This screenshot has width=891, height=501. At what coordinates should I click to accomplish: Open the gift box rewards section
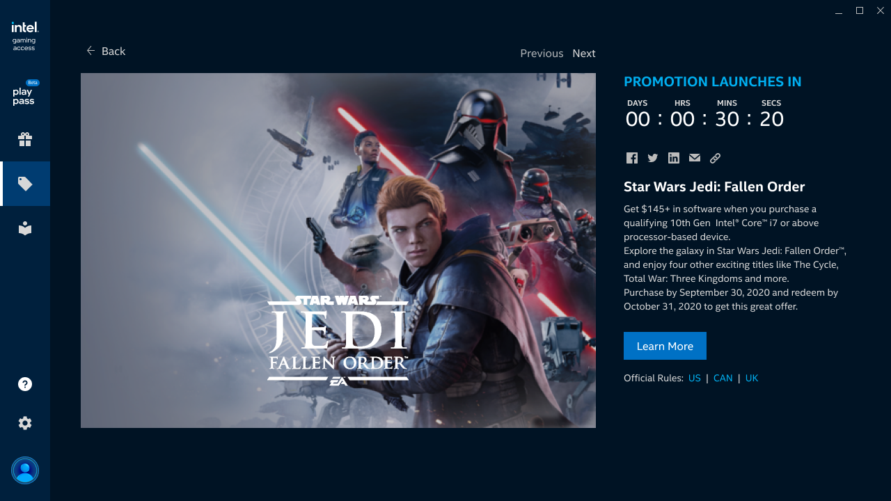click(x=25, y=139)
